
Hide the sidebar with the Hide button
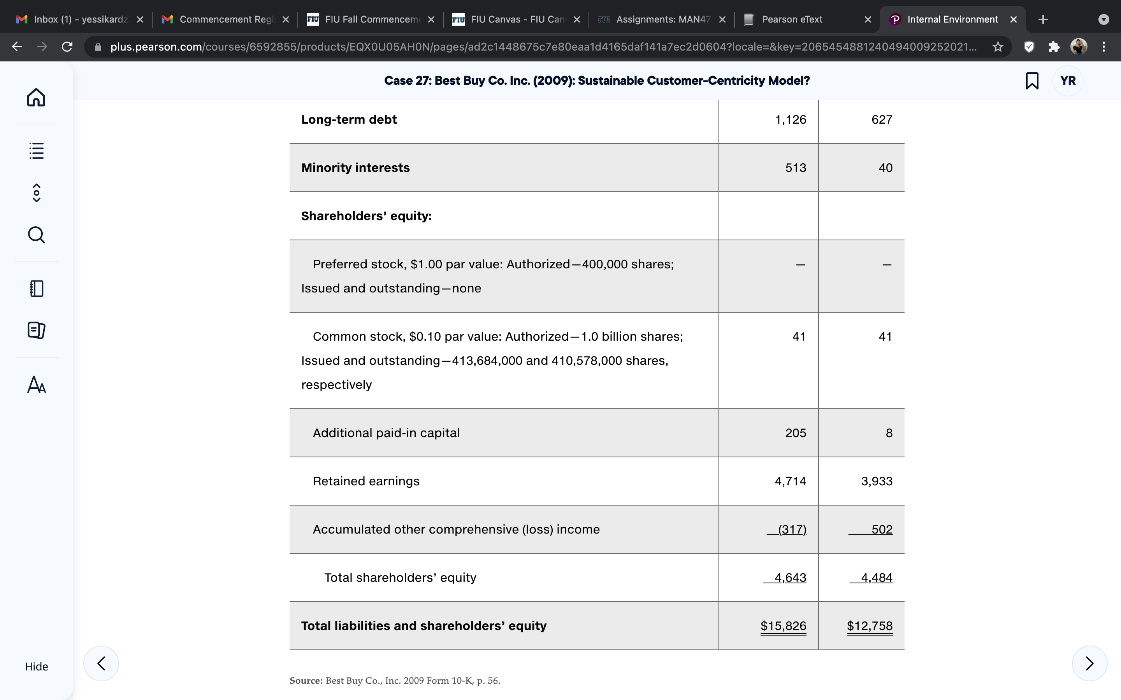(x=36, y=666)
